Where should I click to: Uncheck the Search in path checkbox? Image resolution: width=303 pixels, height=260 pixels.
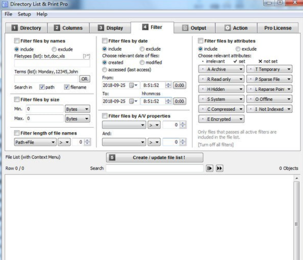click(x=42, y=87)
